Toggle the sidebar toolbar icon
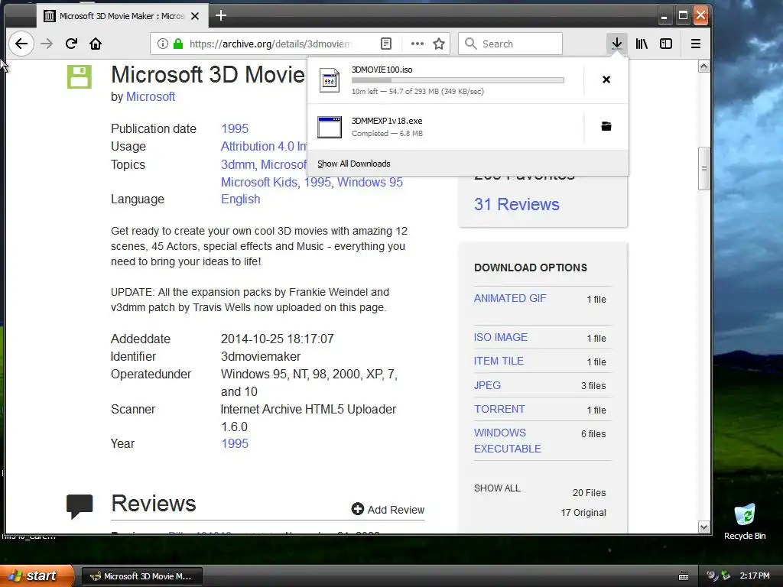The width and height of the screenshot is (783, 587). (x=666, y=44)
